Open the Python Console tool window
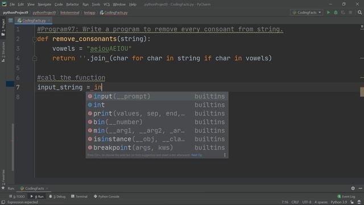Viewport: 364px width, 205px height. click(x=106, y=196)
